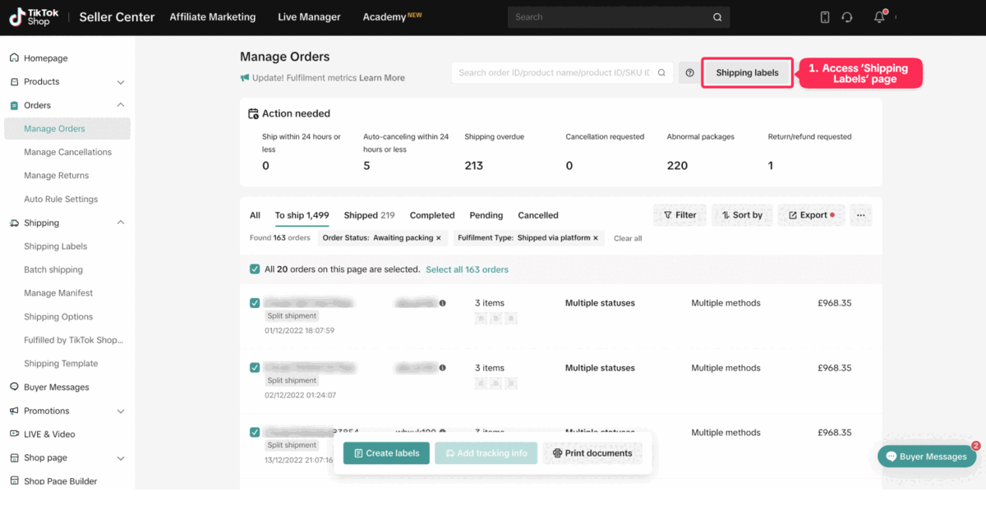
Task: Click the help question mark icon
Action: [689, 73]
